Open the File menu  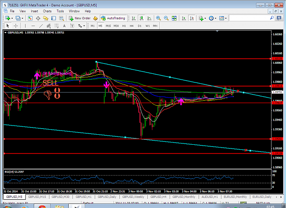click(12, 11)
